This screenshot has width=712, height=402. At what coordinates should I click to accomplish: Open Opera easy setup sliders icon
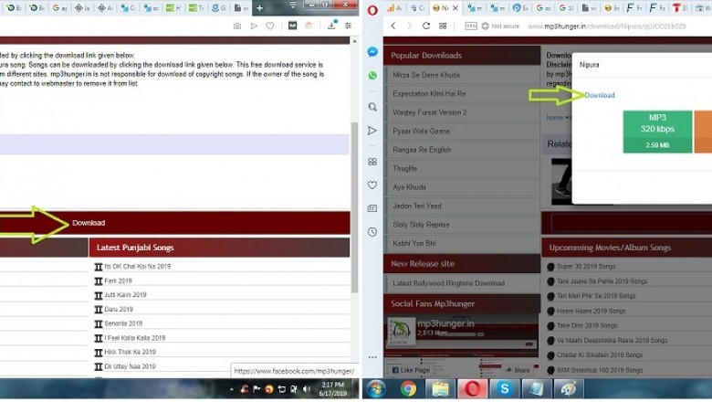coord(348,26)
